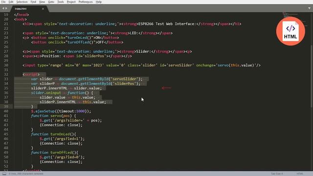Click line number 21 in gutter

pos(6,24)
